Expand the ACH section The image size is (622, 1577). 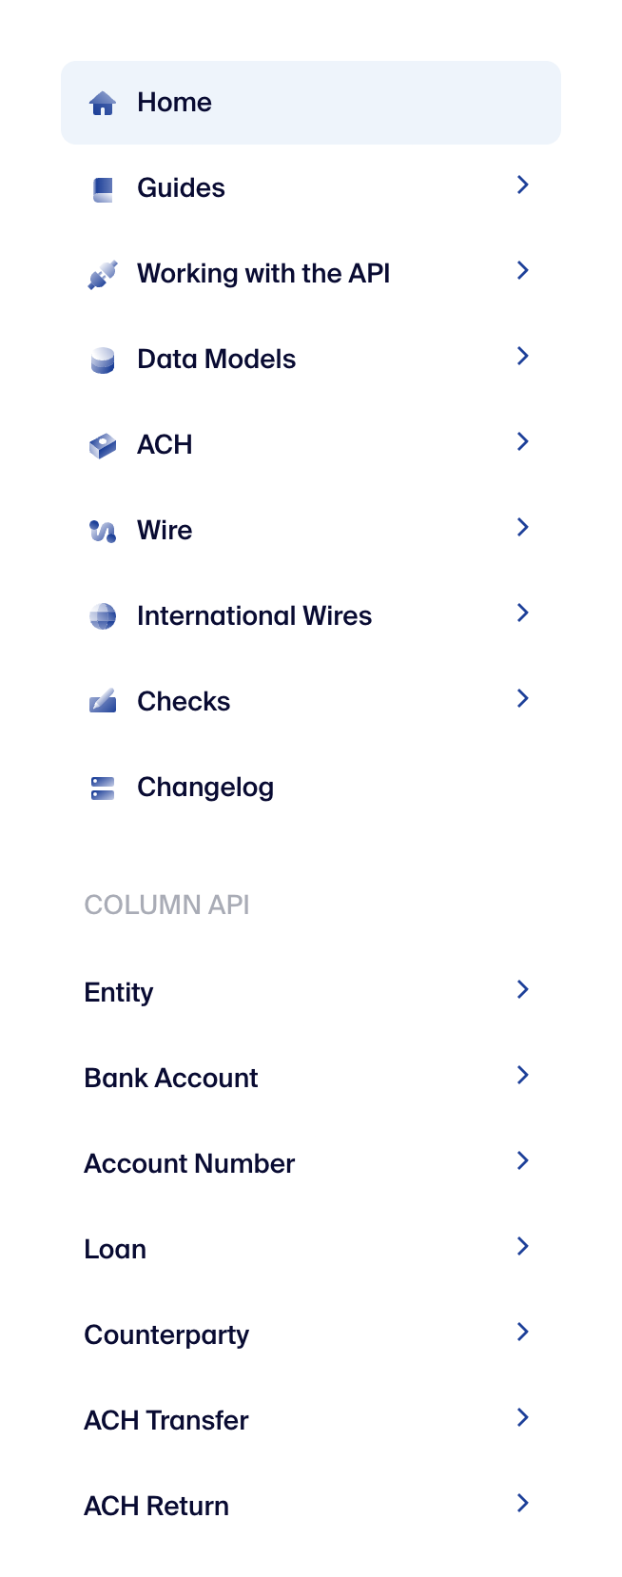pyautogui.click(x=522, y=441)
